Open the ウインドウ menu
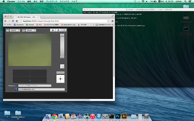The height and width of the screenshot is (121, 194). tap(64, 2)
